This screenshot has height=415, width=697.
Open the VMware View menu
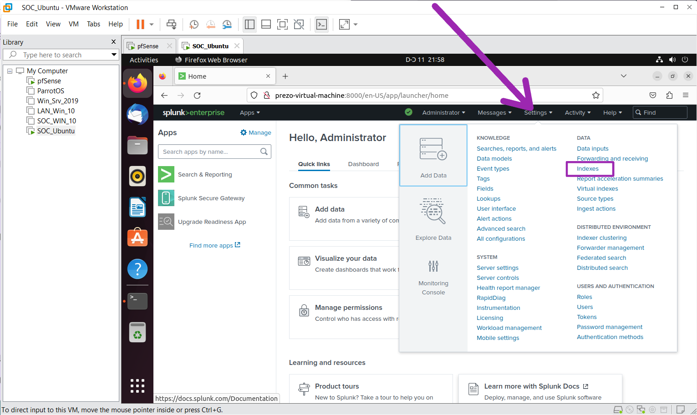click(53, 24)
